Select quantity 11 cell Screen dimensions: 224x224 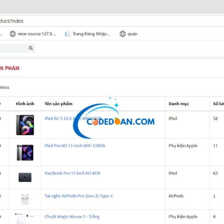pos(215,146)
